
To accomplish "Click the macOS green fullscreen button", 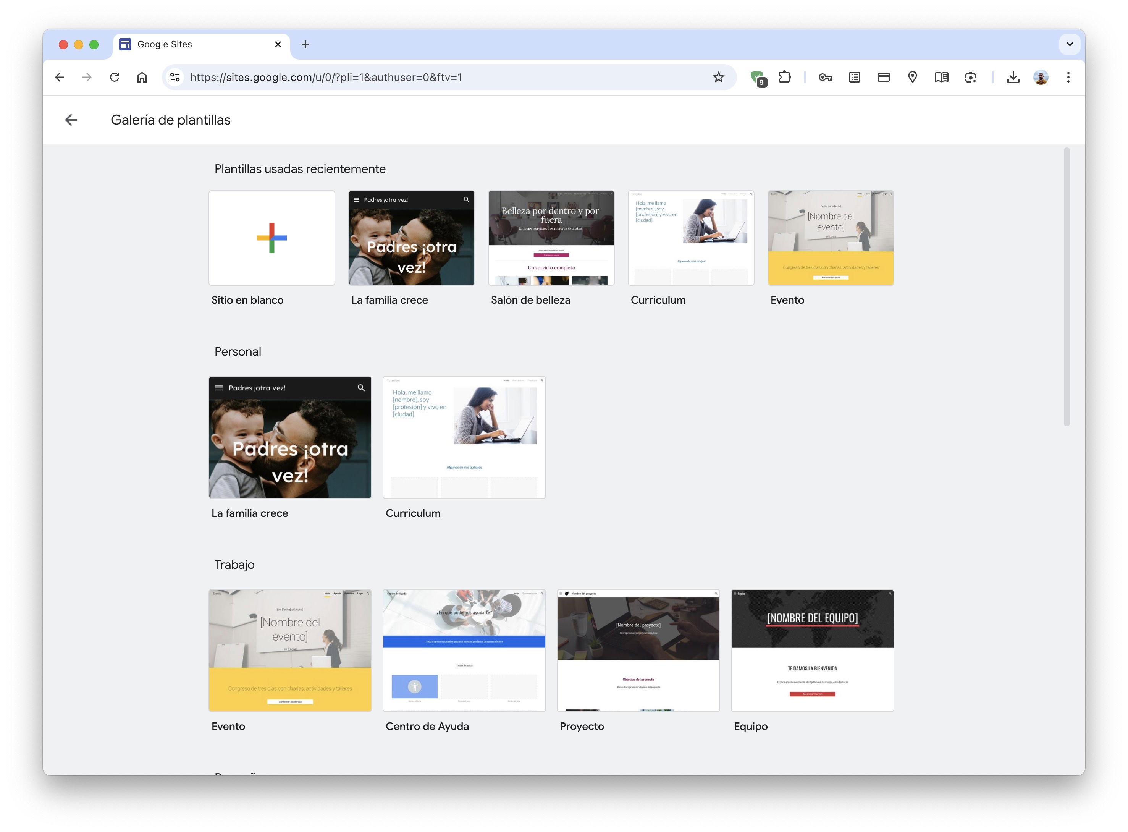I will point(94,44).
